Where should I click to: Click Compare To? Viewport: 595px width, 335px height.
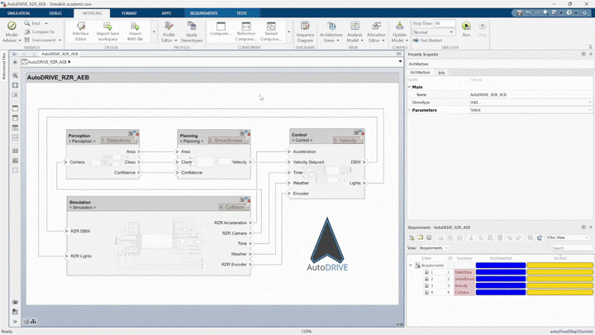coord(40,32)
